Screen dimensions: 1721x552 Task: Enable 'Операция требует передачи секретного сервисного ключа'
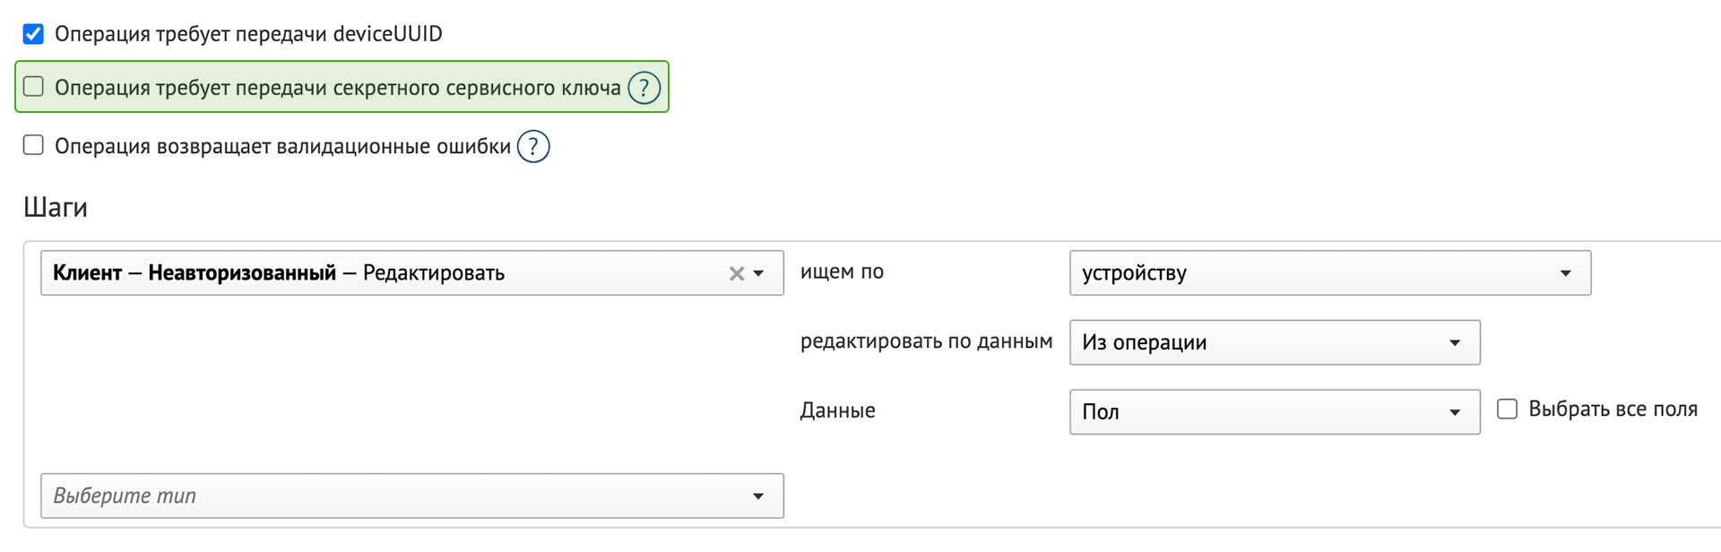(x=33, y=87)
